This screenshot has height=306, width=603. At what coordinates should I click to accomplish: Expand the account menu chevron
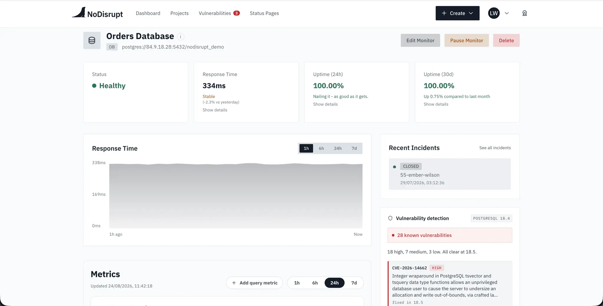(x=507, y=13)
